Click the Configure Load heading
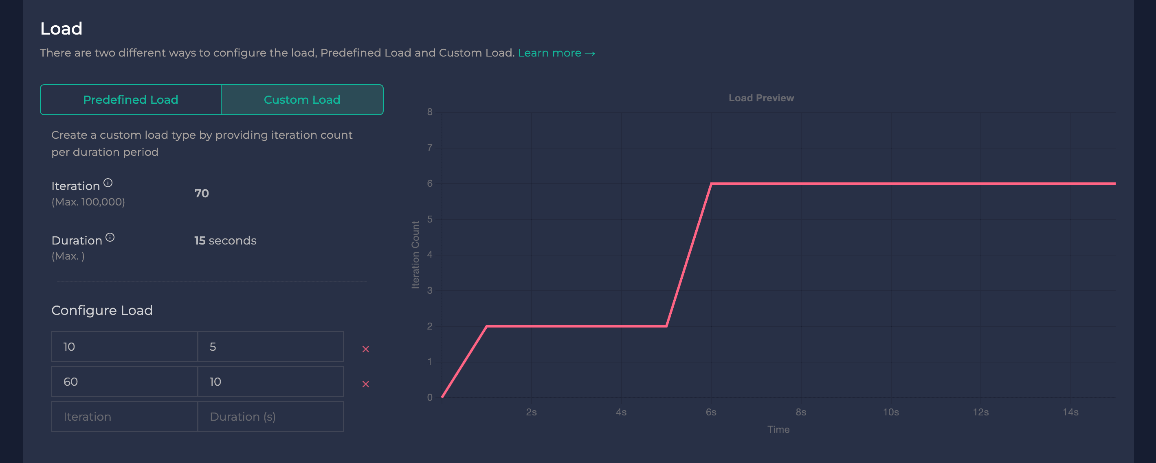 (x=102, y=310)
